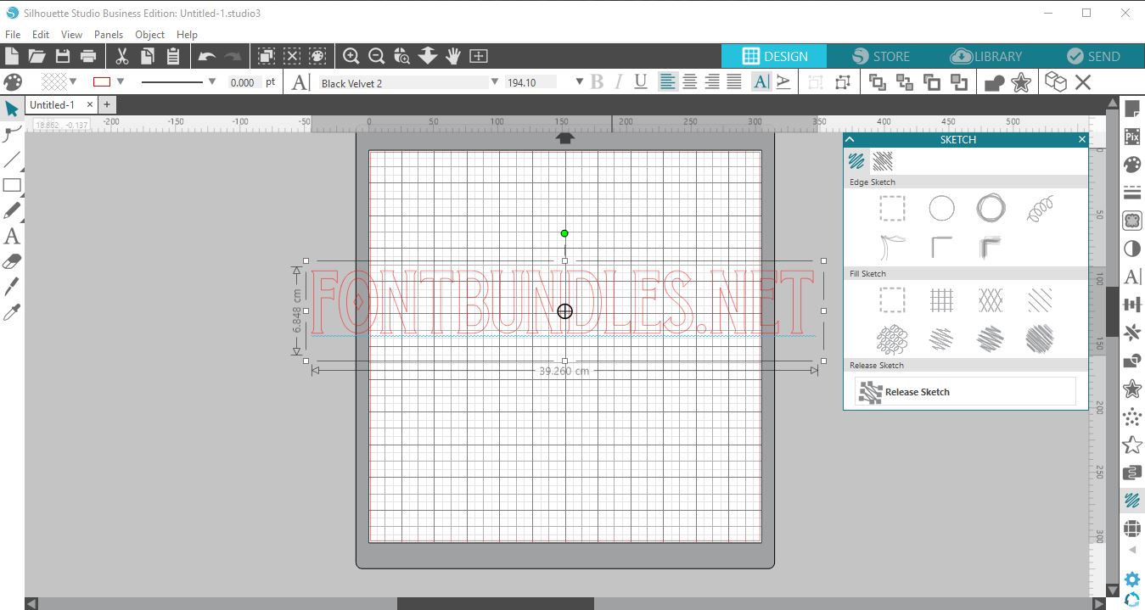Select spiral loops edge sketch style
Screen dimensions: 1145x610
coord(1040,208)
